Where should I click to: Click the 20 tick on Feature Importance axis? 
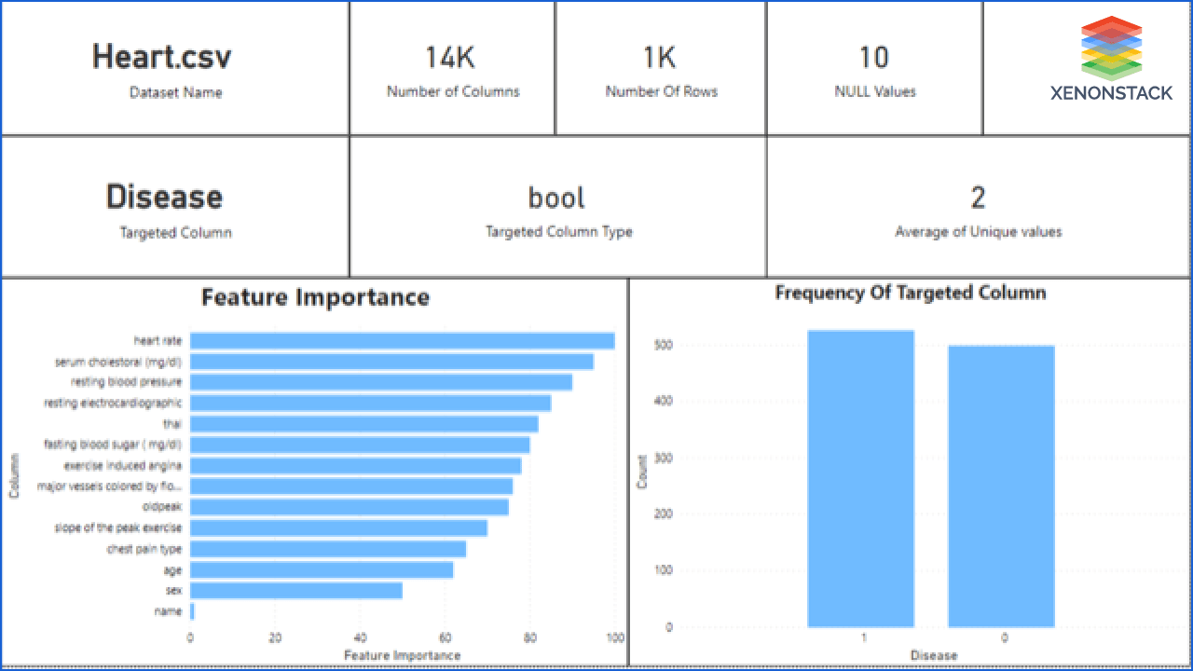[275, 638]
